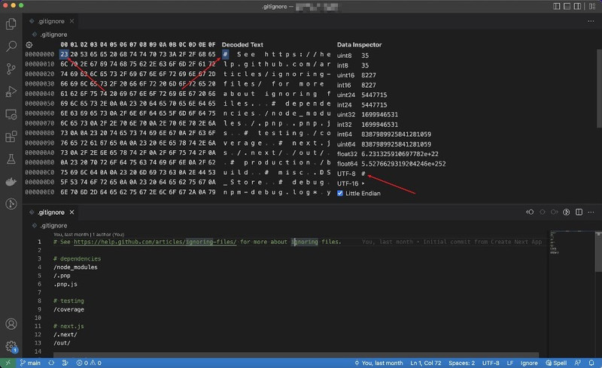
Task: Toggle secondary side bar layout icon
Action: coord(577,6)
